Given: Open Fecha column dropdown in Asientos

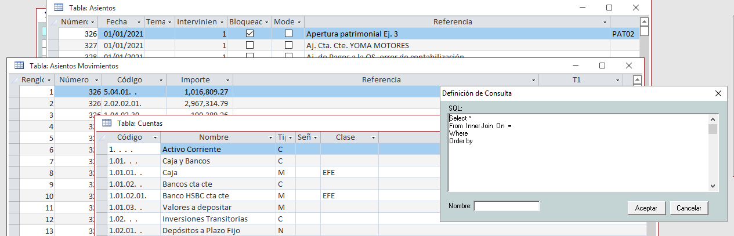Looking at the screenshot, I should click(139, 22).
